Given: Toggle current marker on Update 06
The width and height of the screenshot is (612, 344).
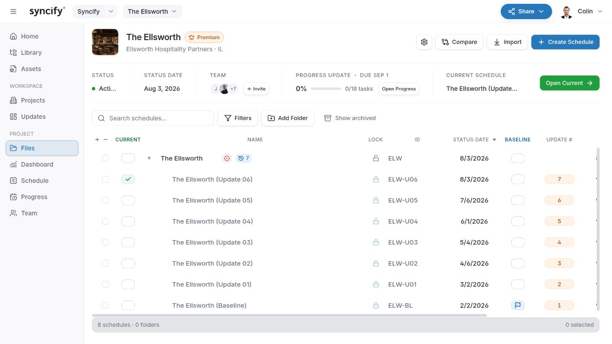Looking at the screenshot, I should [x=128, y=179].
